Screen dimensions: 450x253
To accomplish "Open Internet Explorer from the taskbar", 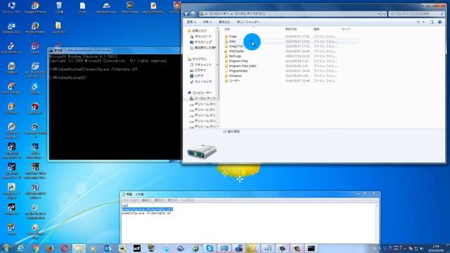I will coord(20,248).
